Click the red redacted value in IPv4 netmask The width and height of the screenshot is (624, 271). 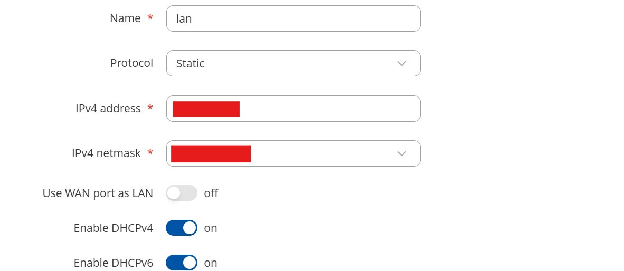click(211, 153)
